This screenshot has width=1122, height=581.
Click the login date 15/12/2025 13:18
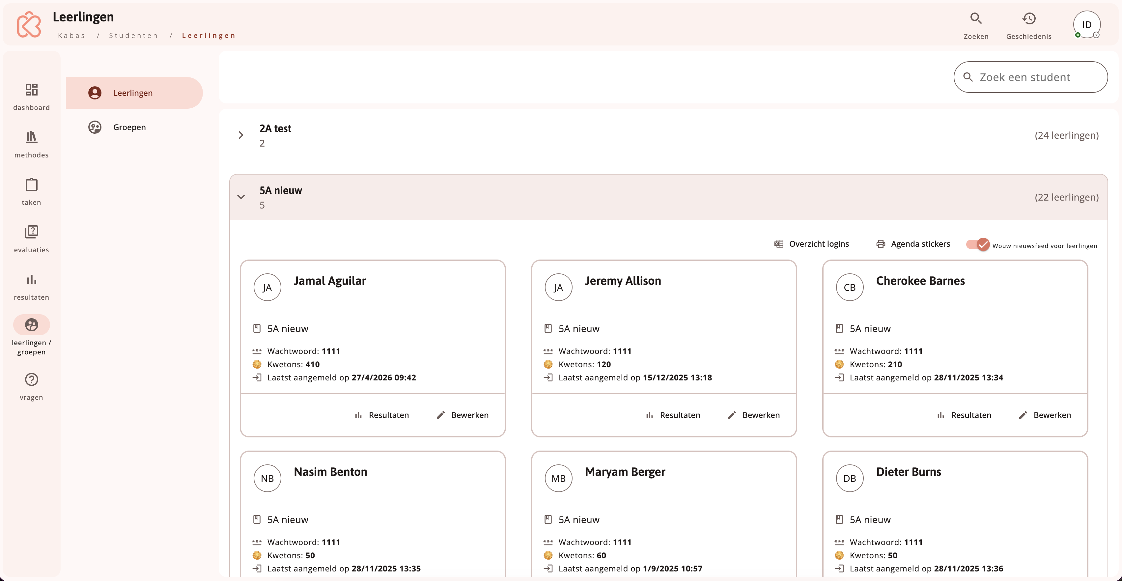coord(677,377)
